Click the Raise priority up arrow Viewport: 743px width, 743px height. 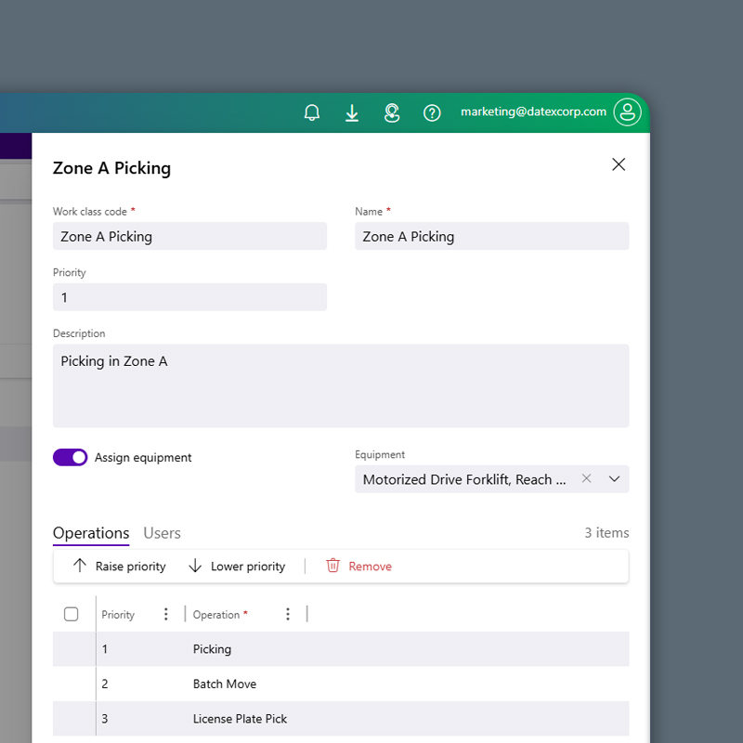coord(80,567)
